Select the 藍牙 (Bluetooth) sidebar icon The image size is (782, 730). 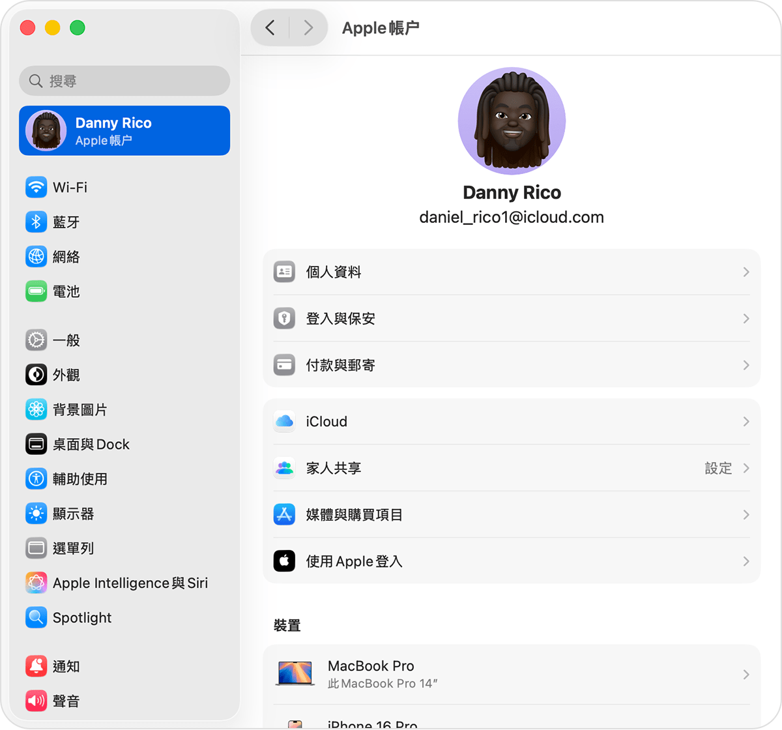coord(36,222)
